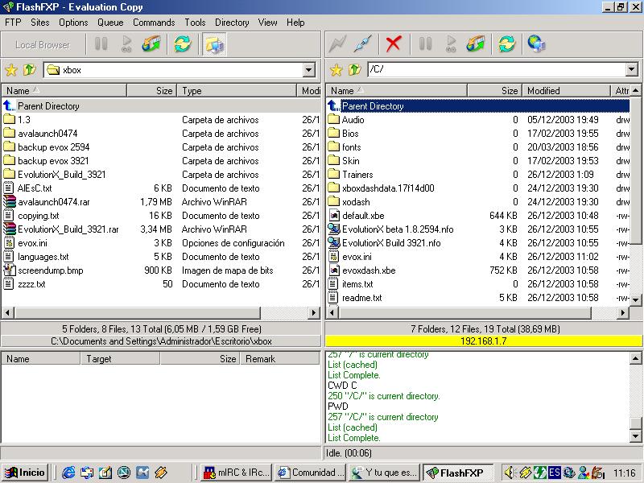Click the volume speaker tray icon
This screenshot has width=644, height=483.
(510, 473)
